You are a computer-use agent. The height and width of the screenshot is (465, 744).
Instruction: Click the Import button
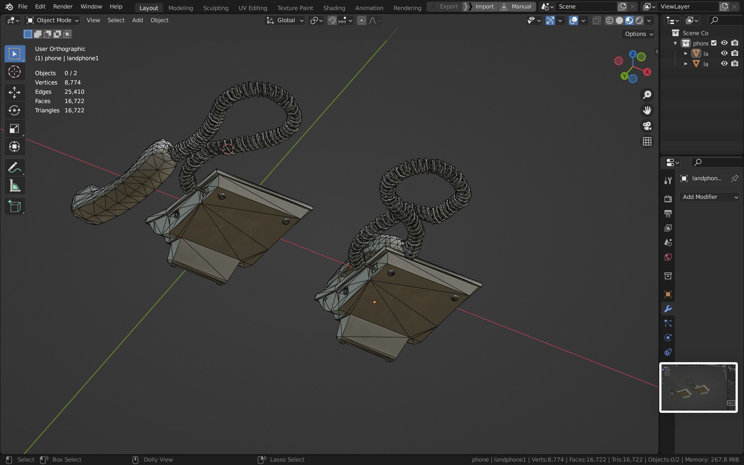click(480, 6)
